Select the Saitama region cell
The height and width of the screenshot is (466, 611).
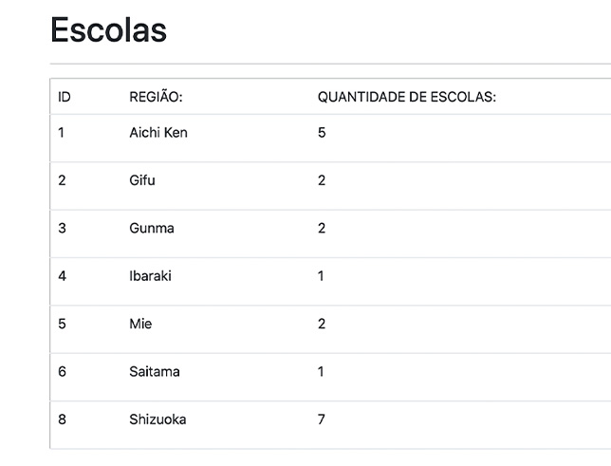(155, 372)
